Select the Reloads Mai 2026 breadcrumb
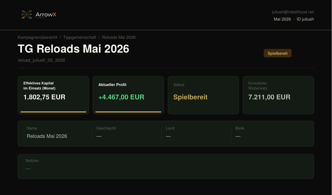 coord(119,37)
